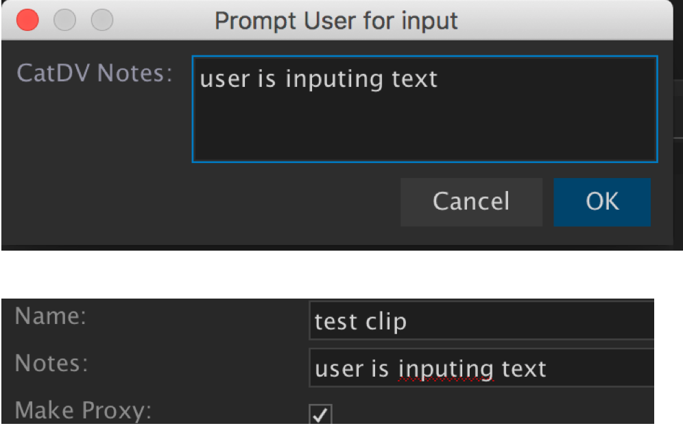Uncheck the Make Proxy checkbox
The width and height of the screenshot is (683, 441).
[x=321, y=414]
